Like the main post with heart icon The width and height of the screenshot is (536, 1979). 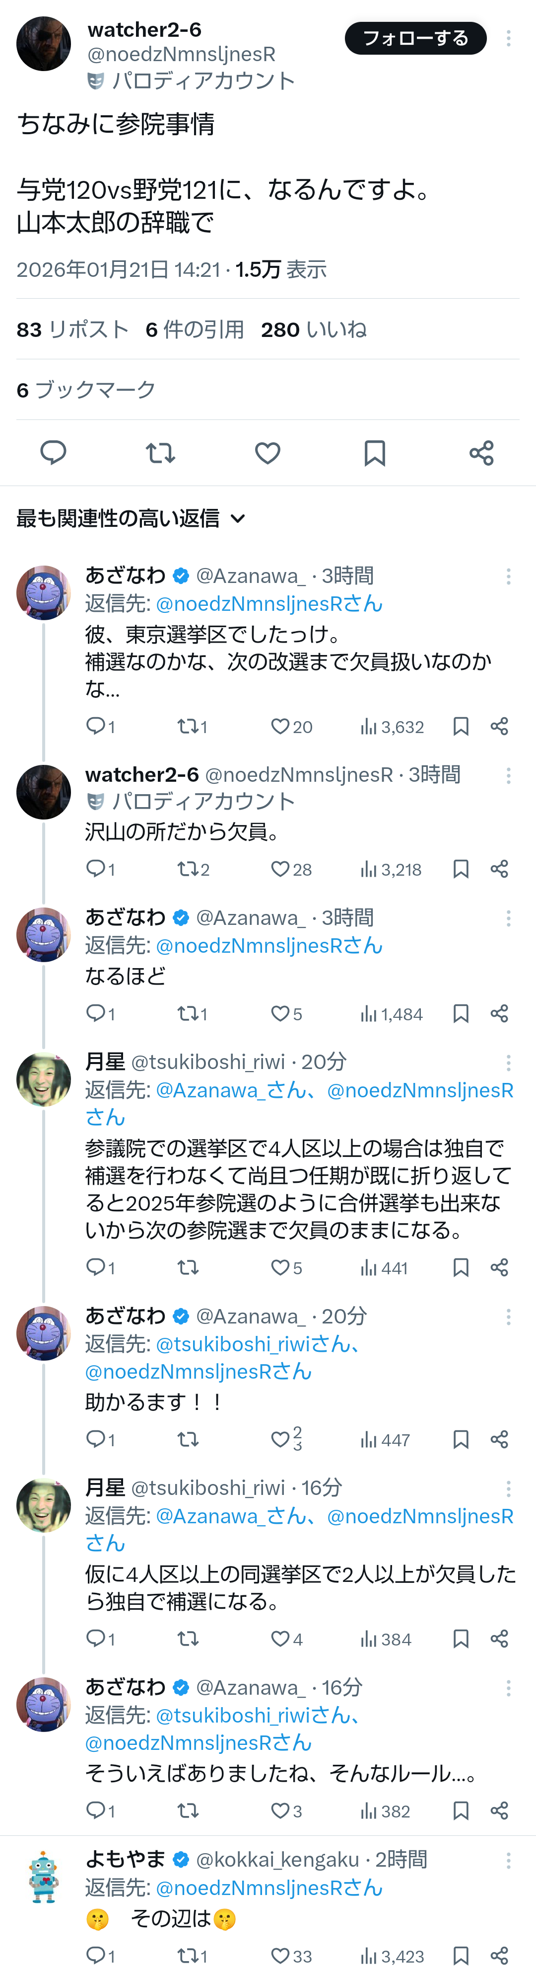coord(268,452)
